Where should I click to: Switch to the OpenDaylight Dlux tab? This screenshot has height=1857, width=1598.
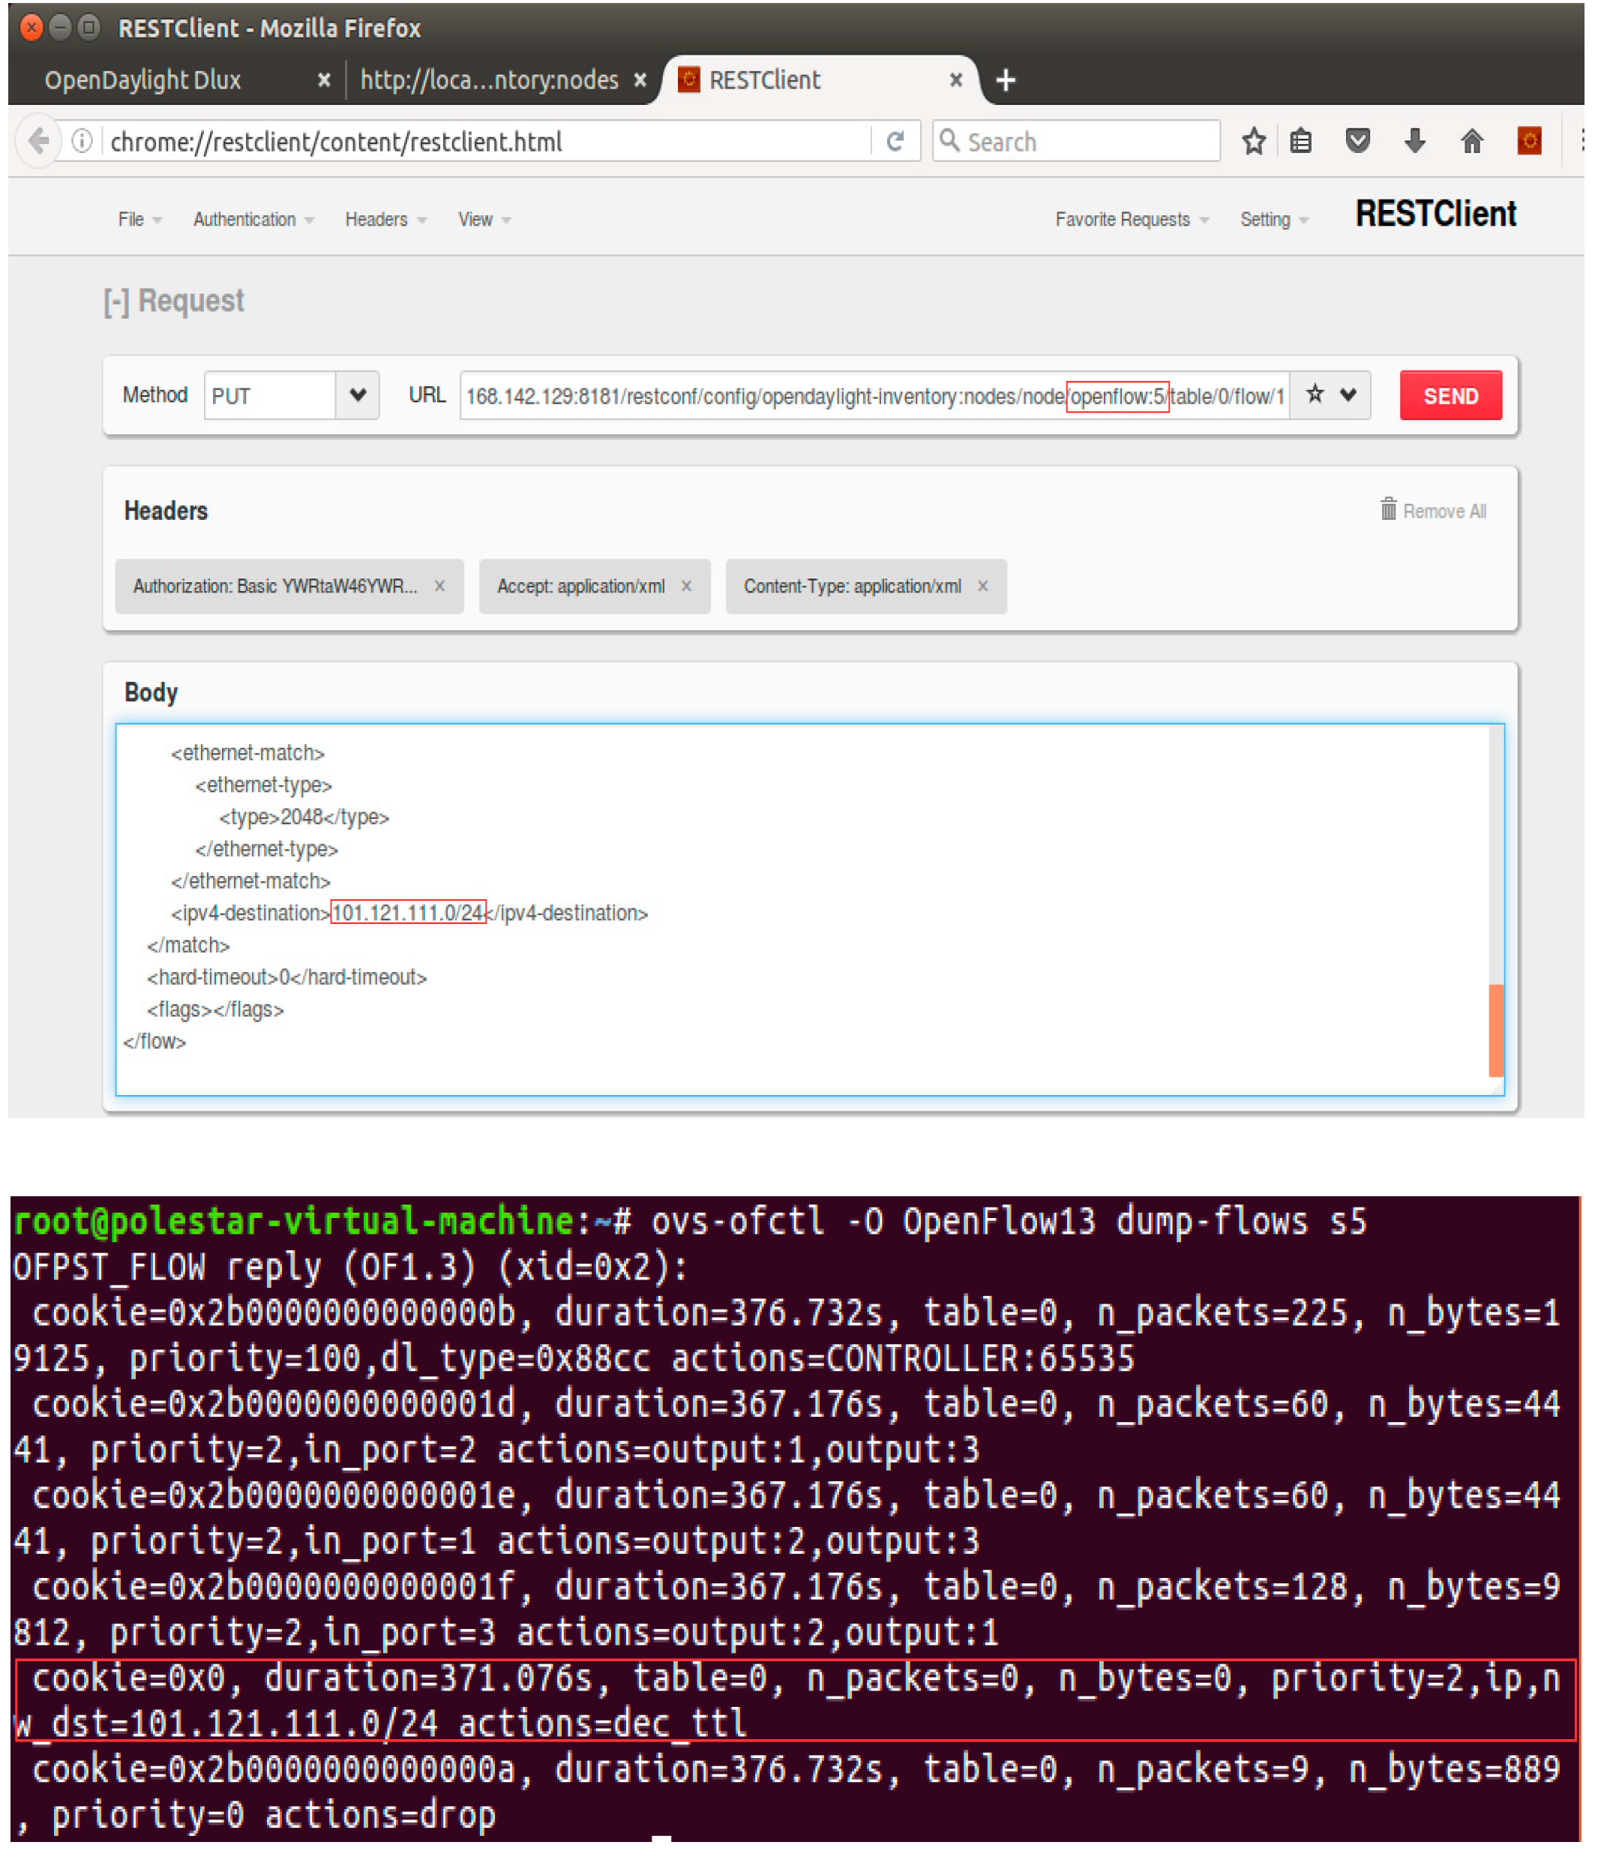click(143, 81)
